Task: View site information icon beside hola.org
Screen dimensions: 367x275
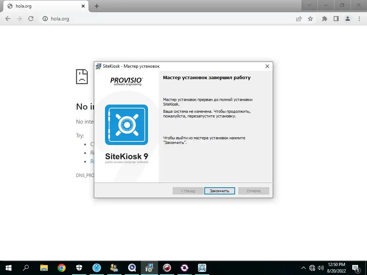Action: (x=45, y=19)
